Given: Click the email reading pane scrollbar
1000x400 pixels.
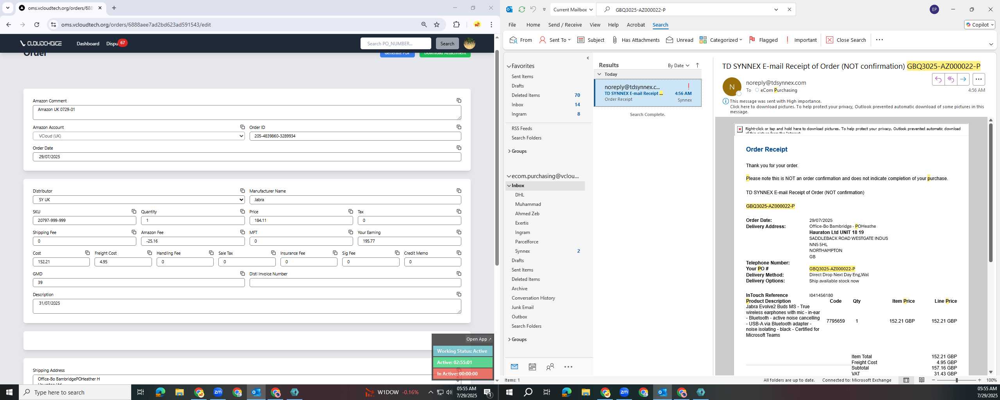Looking at the screenshot, I should (x=990, y=192).
